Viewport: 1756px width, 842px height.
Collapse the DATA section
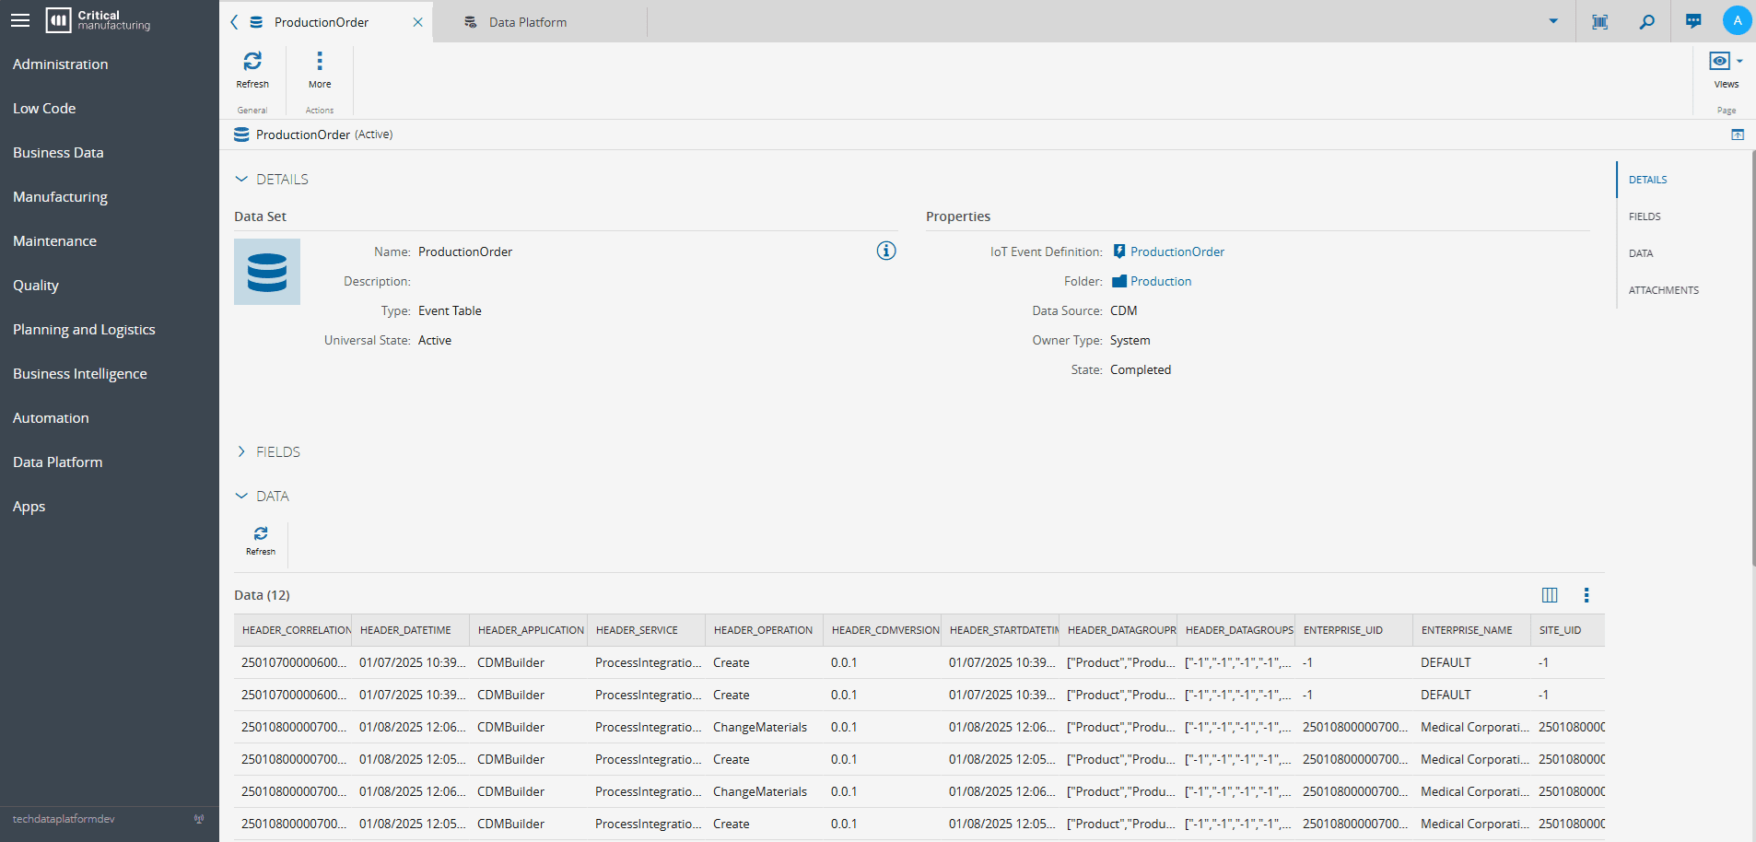click(x=242, y=496)
